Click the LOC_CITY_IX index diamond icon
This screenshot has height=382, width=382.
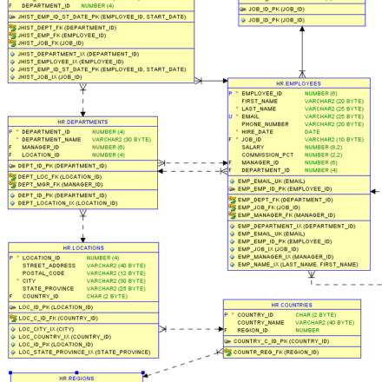13,329
